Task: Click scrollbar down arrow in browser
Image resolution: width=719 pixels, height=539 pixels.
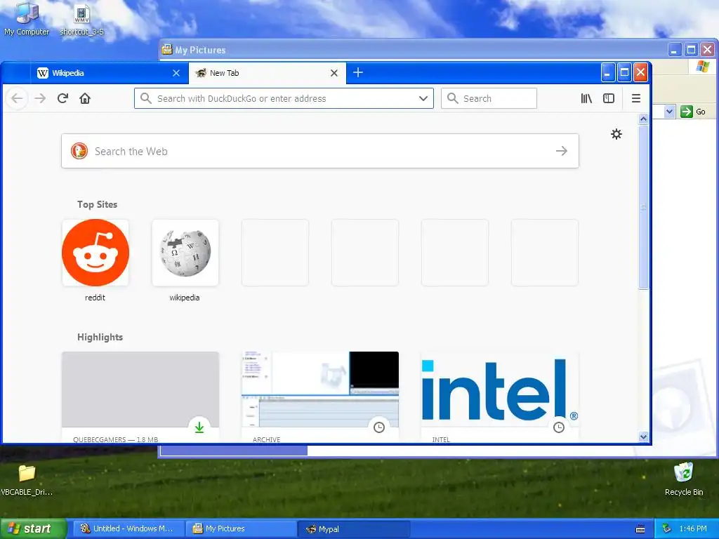Action: pos(643,437)
